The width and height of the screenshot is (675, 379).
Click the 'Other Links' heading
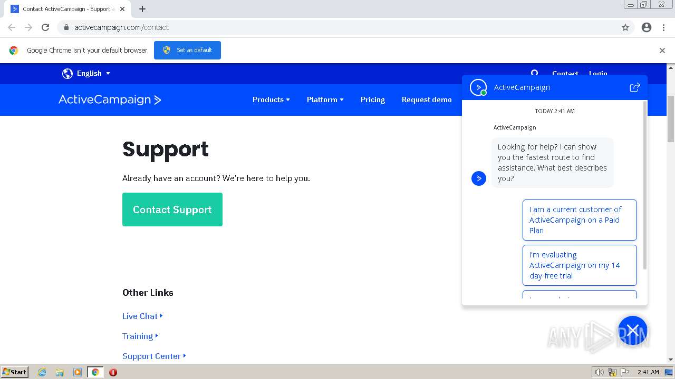148,293
